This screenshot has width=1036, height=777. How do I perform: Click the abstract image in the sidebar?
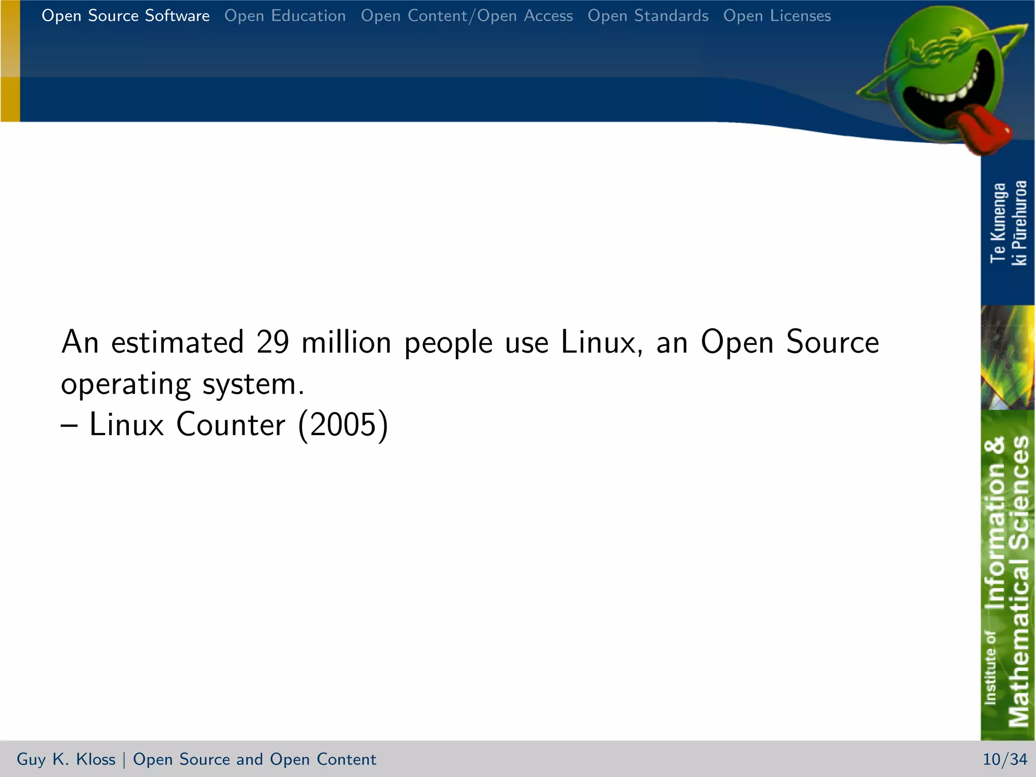1008,358
